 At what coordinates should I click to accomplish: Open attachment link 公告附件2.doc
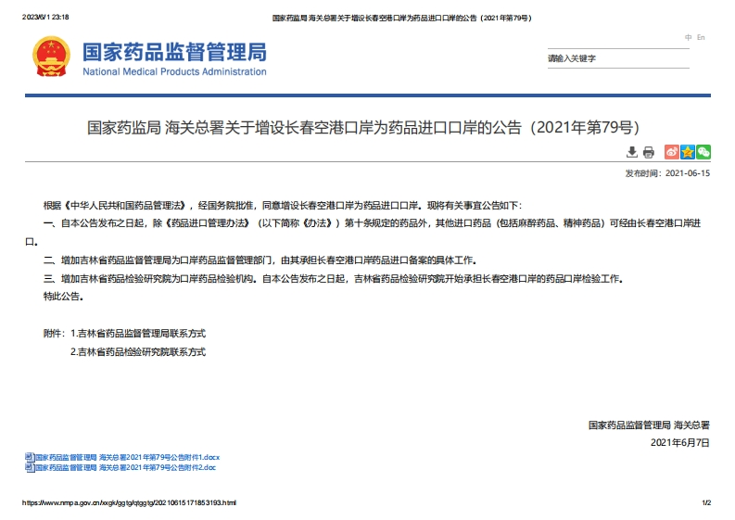[x=125, y=467]
